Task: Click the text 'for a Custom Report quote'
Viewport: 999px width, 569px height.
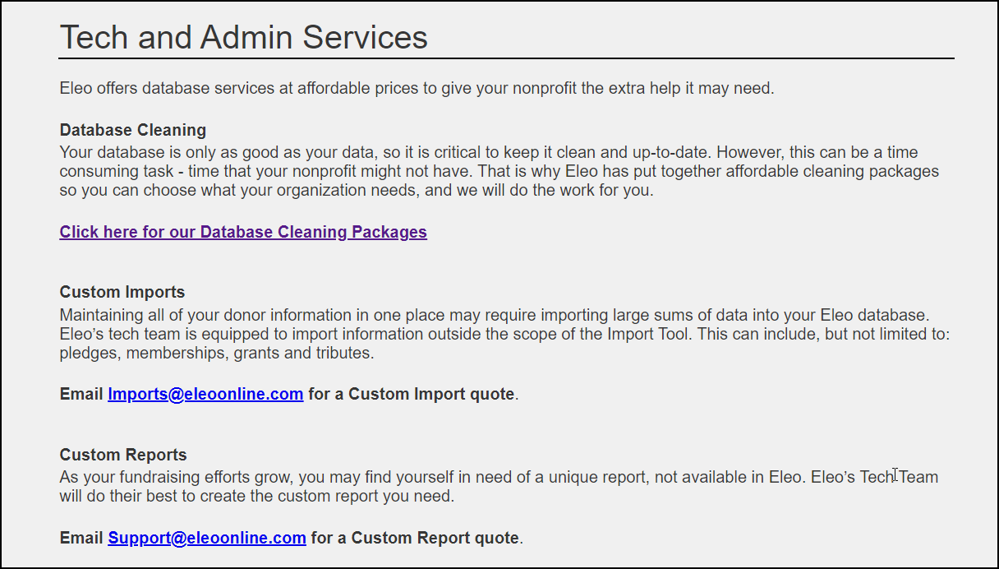Action: pyautogui.click(x=415, y=538)
